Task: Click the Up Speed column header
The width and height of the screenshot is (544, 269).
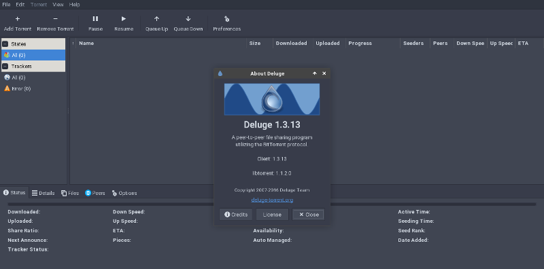Action: (x=501, y=43)
